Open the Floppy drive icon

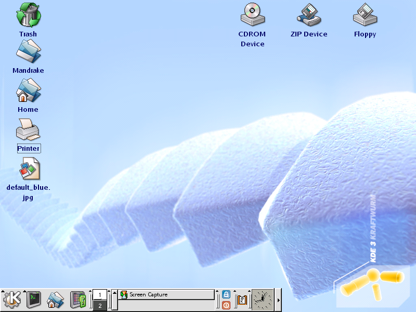[x=365, y=15]
